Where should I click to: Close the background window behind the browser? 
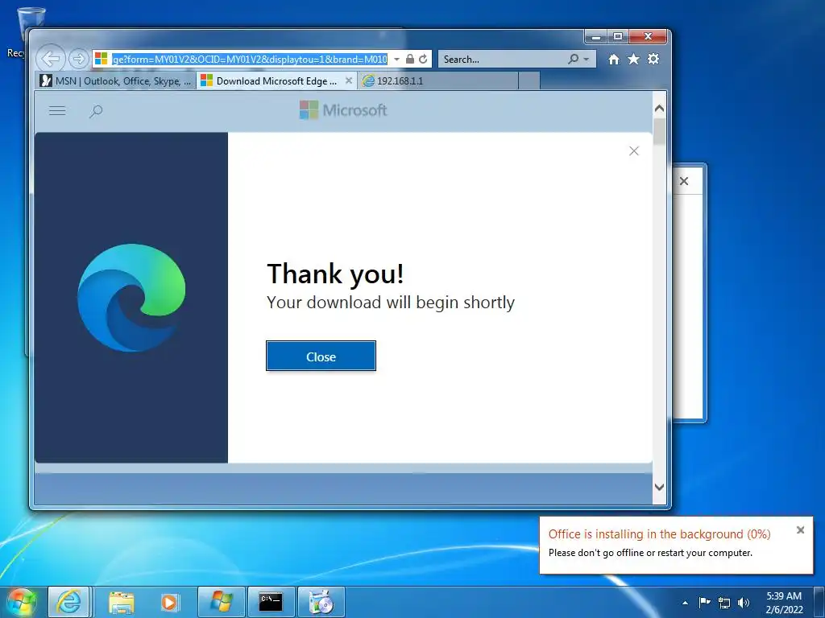click(x=684, y=181)
